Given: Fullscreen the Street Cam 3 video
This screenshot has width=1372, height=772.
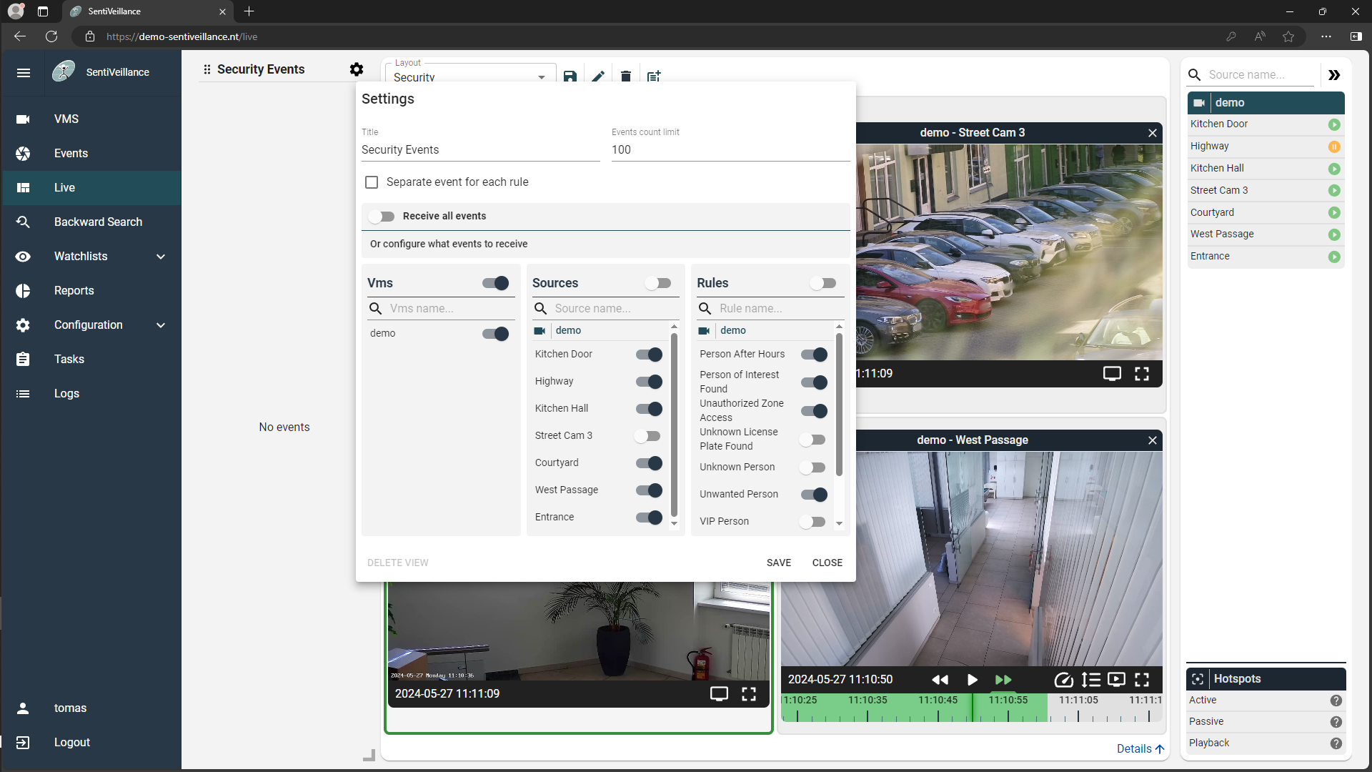Looking at the screenshot, I should tap(1142, 373).
